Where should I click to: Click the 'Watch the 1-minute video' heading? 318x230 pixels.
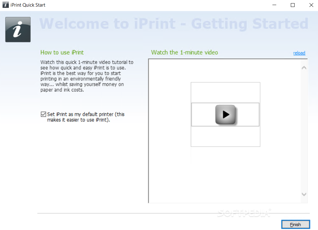pyautogui.click(x=184, y=52)
